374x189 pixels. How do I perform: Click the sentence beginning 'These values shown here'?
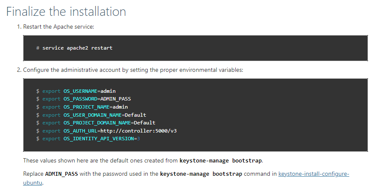[143, 161]
